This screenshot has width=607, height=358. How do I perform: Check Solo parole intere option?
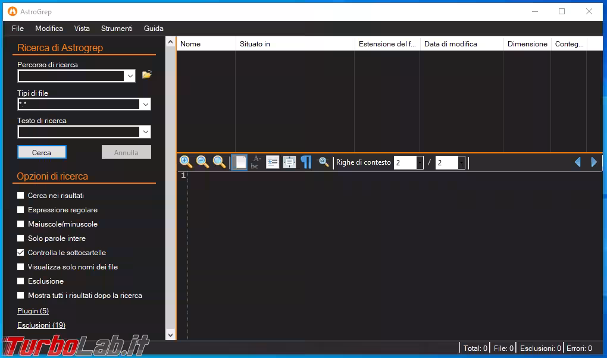pyautogui.click(x=20, y=238)
